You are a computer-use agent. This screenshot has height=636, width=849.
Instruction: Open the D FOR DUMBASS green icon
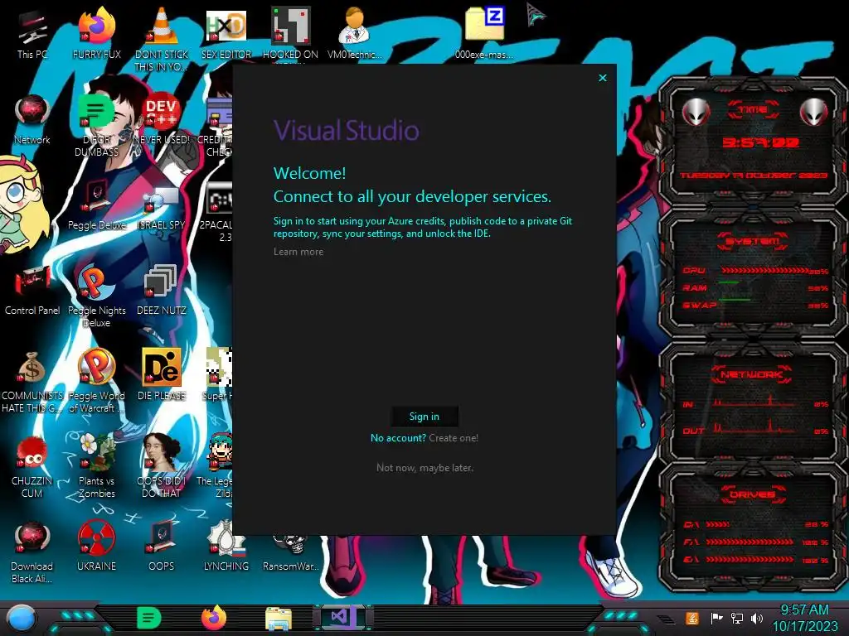point(96,126)
